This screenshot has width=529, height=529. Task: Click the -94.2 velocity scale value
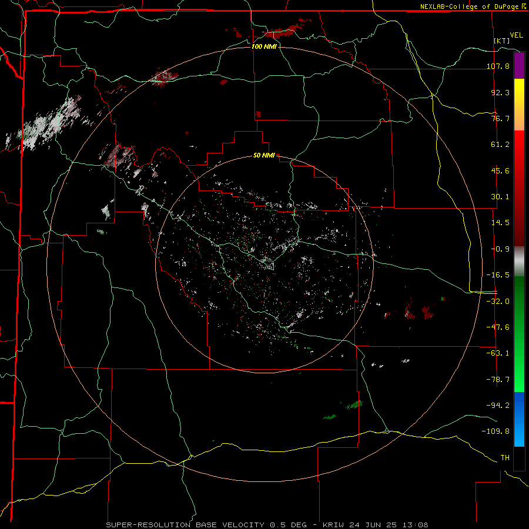click(x=498, y=405)
